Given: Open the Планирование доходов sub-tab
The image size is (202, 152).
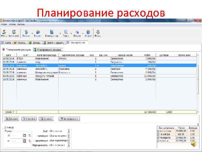Looking at the screenshot, I should pos(48,50).
